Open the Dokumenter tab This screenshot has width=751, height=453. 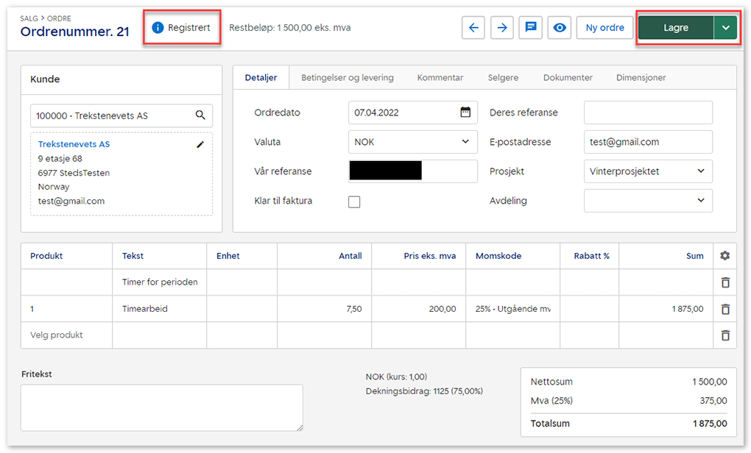click(x=568, y=78)
